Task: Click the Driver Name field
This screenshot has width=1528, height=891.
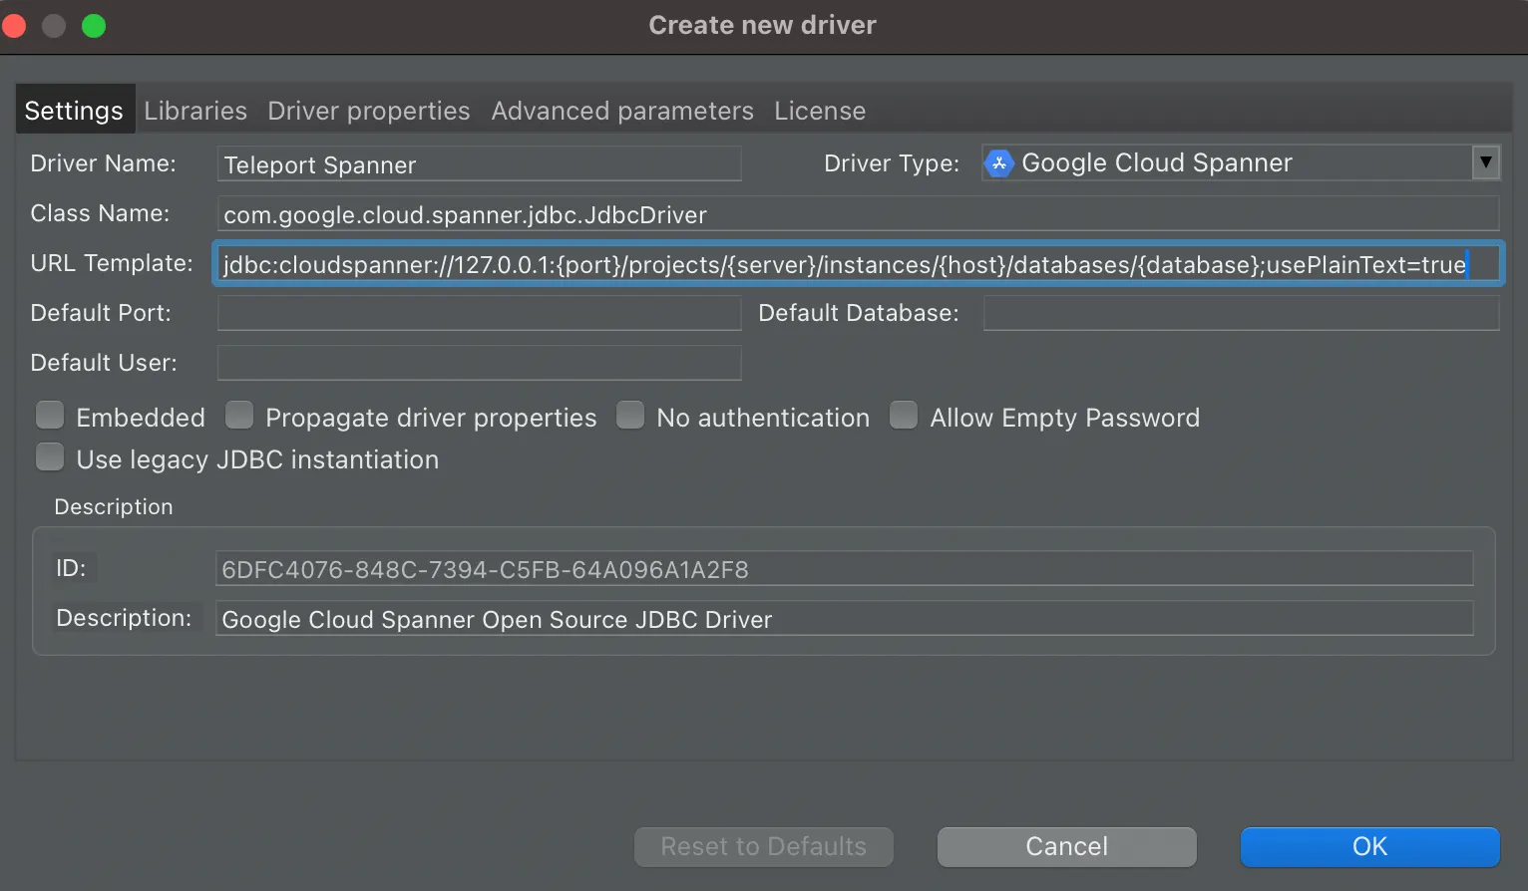Action: pos(479,164)
